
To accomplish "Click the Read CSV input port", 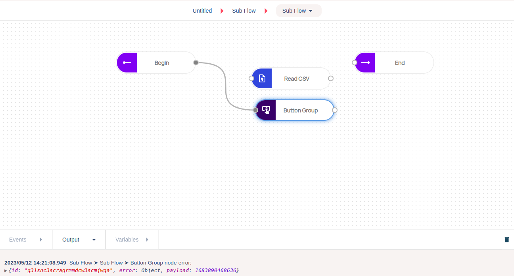I will click(x=251, y=78).
